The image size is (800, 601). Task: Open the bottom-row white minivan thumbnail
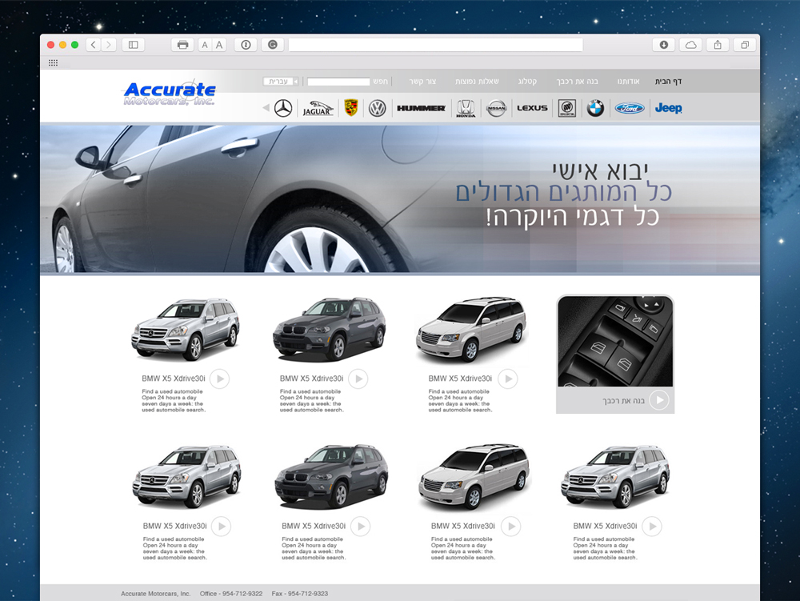point(474,476)
